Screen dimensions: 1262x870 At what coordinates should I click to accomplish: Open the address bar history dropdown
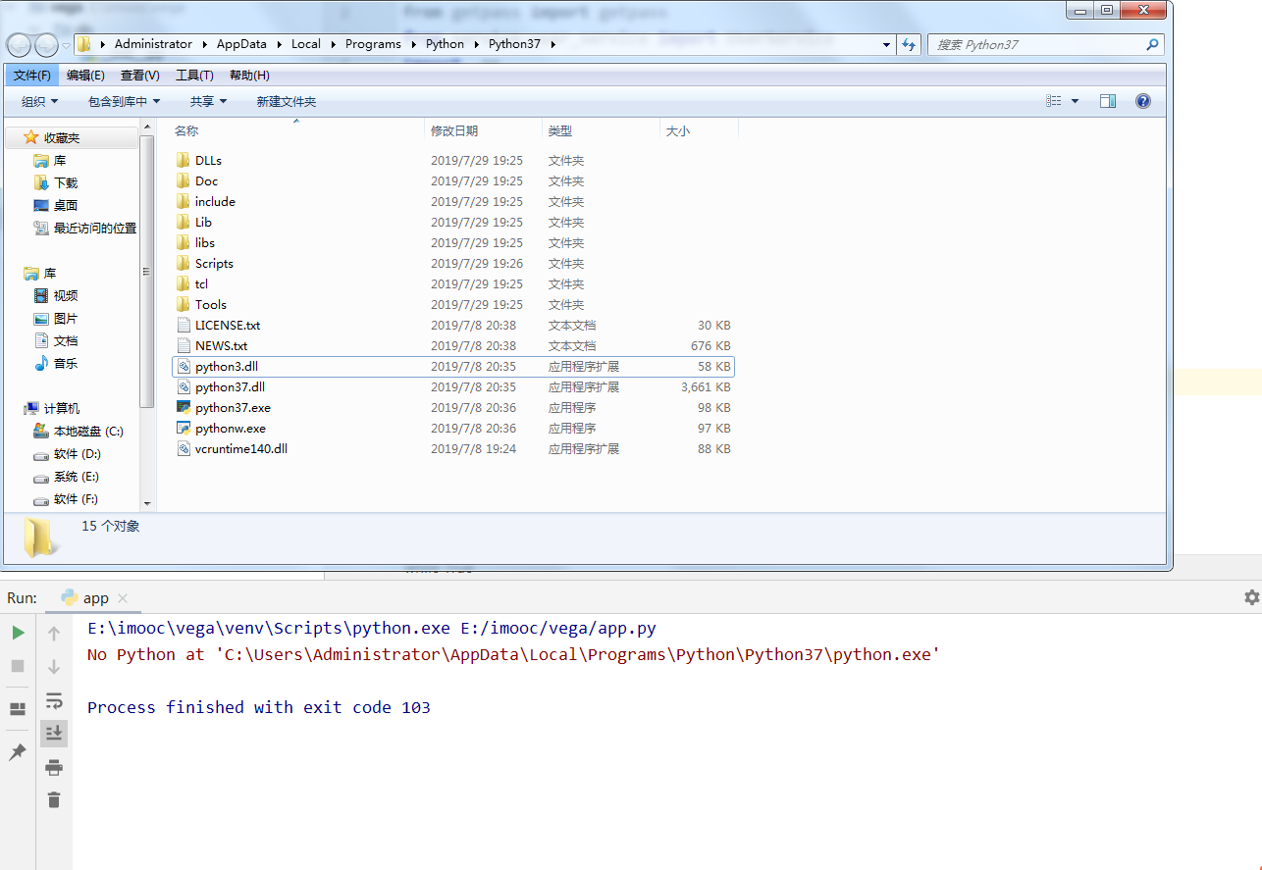(x=886, y=45)
